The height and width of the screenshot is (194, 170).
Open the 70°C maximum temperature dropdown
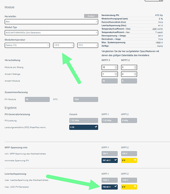tap(88, 45)
